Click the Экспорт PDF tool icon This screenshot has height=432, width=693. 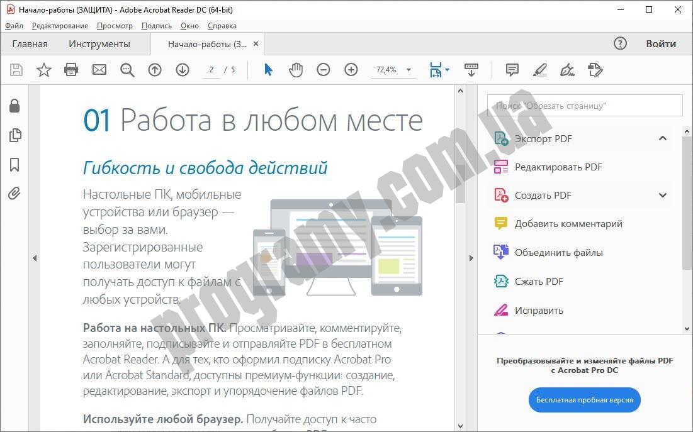(501, 139)
